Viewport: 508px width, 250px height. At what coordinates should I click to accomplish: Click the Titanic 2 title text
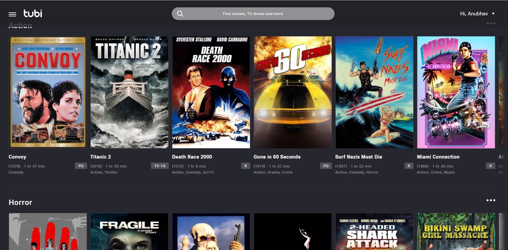click(100, 157)
